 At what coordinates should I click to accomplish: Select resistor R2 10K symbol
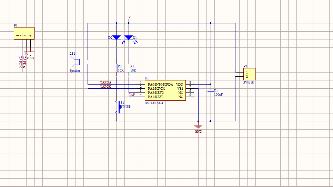tap(117, 68)
